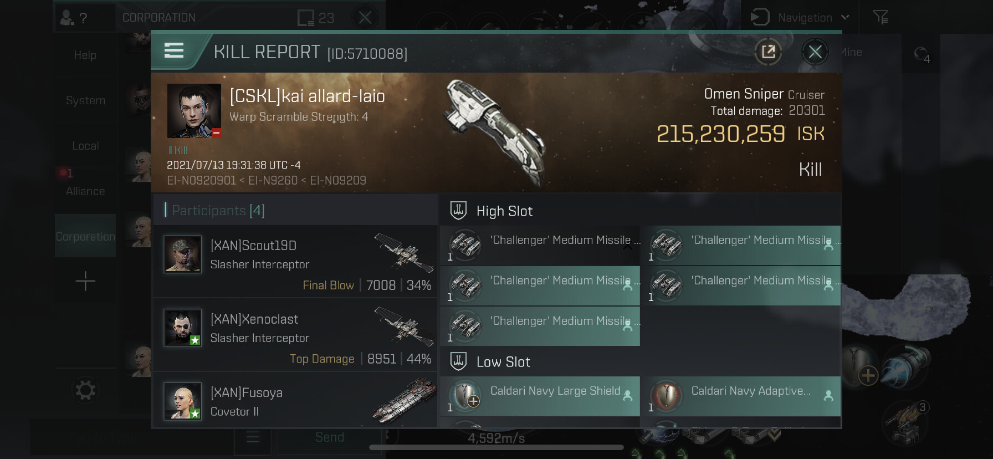Click the Caldari Navy Adaptive module icon

point(666,396)
